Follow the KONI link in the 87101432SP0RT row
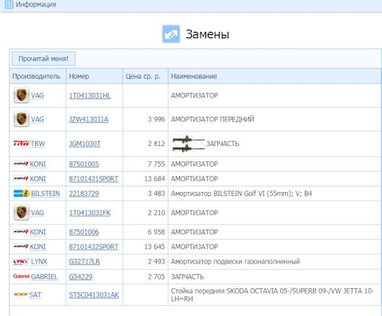The image size is (382, 316). pyautogui.click(x=37, y=247)
